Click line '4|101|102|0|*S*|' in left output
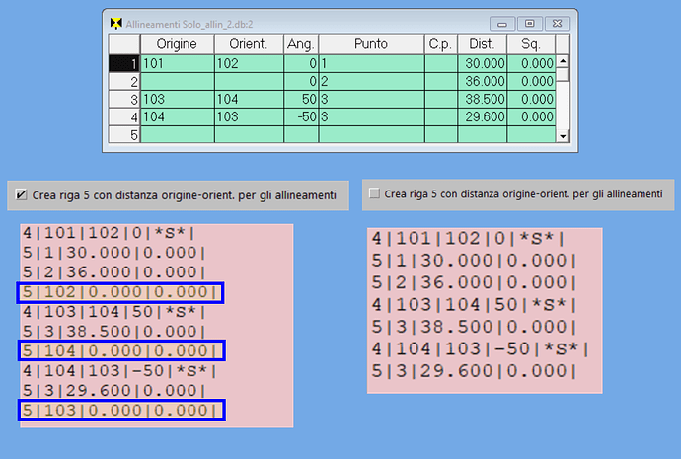The width and height of the screenshot is (681, 459). 109,233
